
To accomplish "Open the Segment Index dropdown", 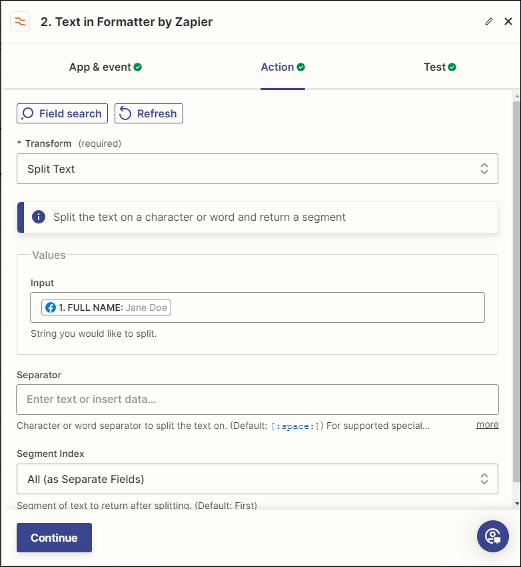I will point(257,479).
